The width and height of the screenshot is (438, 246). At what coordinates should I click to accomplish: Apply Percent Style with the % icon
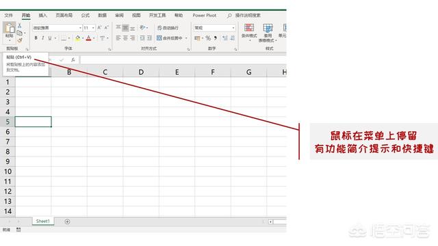[x=208, y=38]
